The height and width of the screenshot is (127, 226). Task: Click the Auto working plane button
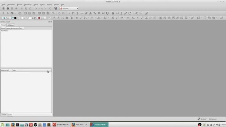[6, 18]
